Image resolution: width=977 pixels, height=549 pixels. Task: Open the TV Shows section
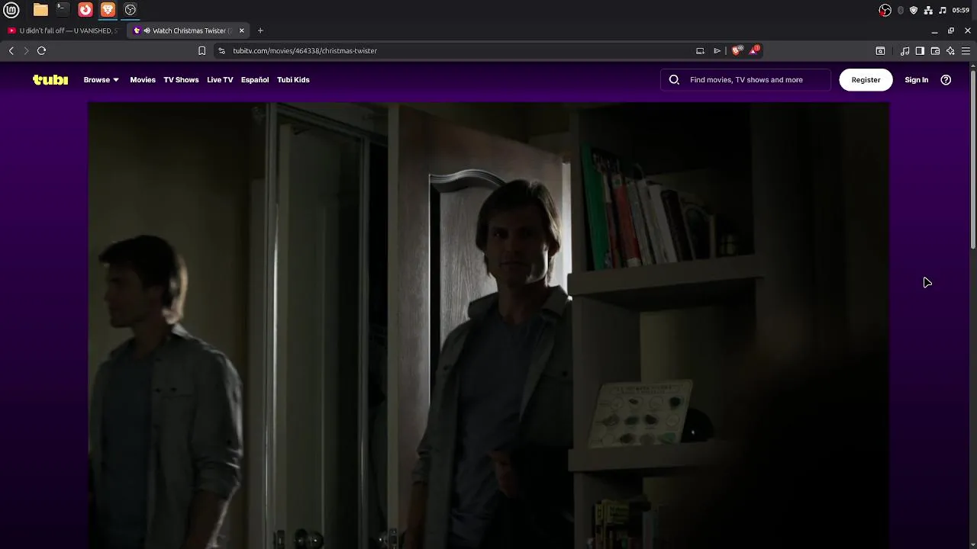point(181,79)
